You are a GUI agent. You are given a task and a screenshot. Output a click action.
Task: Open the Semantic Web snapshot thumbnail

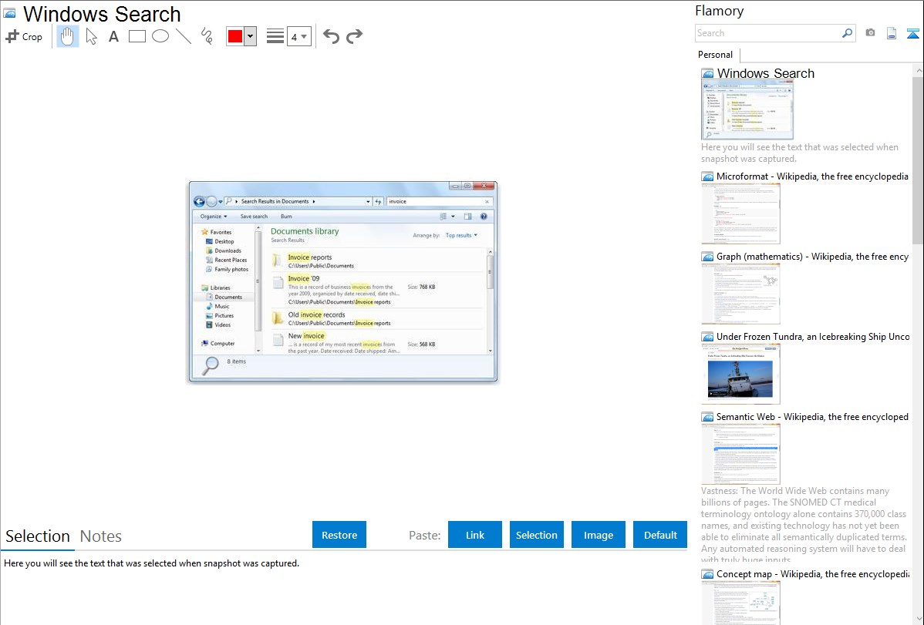[x=740, y=454]
